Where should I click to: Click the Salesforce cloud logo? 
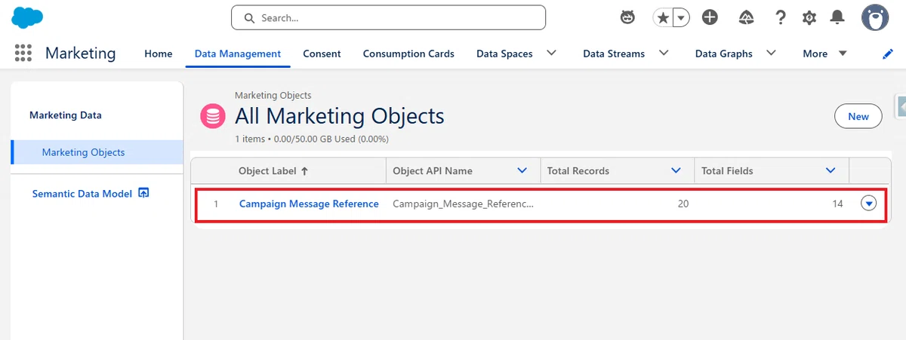(26, 17)
